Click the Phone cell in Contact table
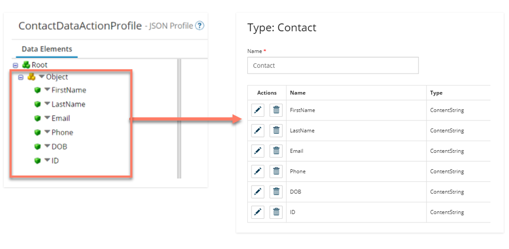 tap(356, 171)
